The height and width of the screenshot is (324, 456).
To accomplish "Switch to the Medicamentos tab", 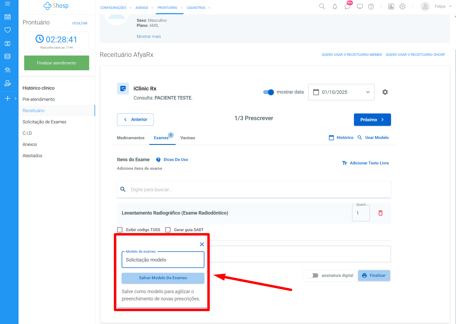I will point(131,138).
